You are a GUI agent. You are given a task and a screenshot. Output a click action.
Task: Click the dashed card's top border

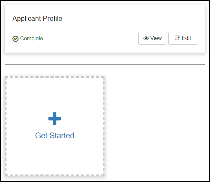(x=55, y=78)
